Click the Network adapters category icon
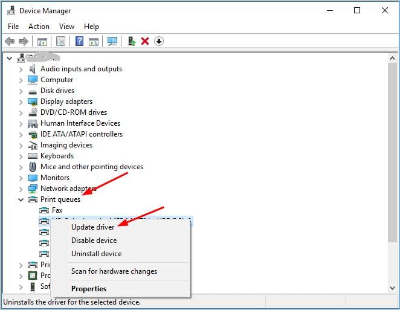This screenshot has width=400, height=310. point(33,189)
